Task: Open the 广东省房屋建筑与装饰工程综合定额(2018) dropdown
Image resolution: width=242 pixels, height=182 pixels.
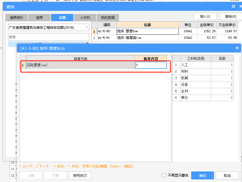Action: point(49,28)
